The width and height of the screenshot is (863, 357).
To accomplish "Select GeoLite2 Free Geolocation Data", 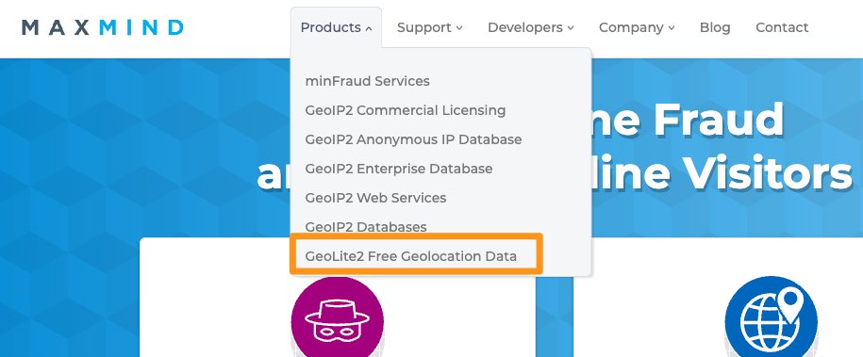I will [411, 256].
